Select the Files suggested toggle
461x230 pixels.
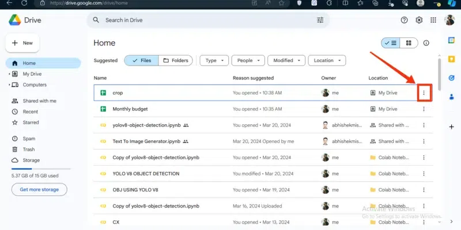coord(141,60)
